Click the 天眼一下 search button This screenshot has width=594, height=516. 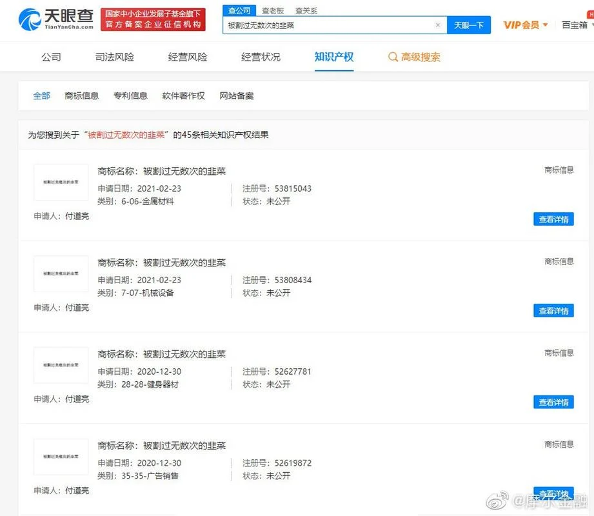pyautogui.click(x=469, y=25)
